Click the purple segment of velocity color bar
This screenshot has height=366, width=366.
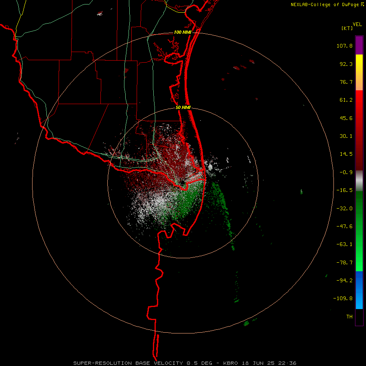359,45
